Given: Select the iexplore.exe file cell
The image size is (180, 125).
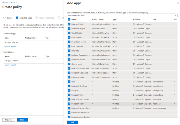Looking at the screenshot, I should (158, 82).
